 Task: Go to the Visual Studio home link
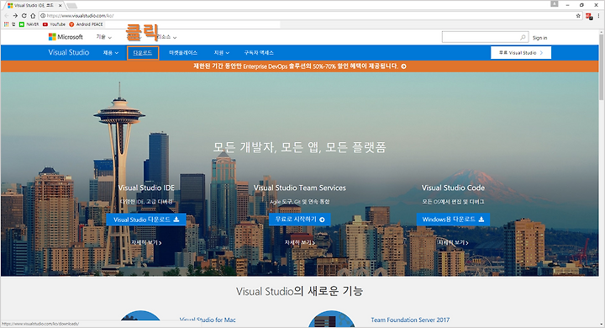69,52
